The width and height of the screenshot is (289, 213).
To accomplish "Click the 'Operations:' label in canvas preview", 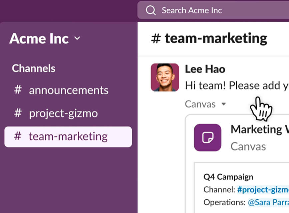I will point(224,202).
